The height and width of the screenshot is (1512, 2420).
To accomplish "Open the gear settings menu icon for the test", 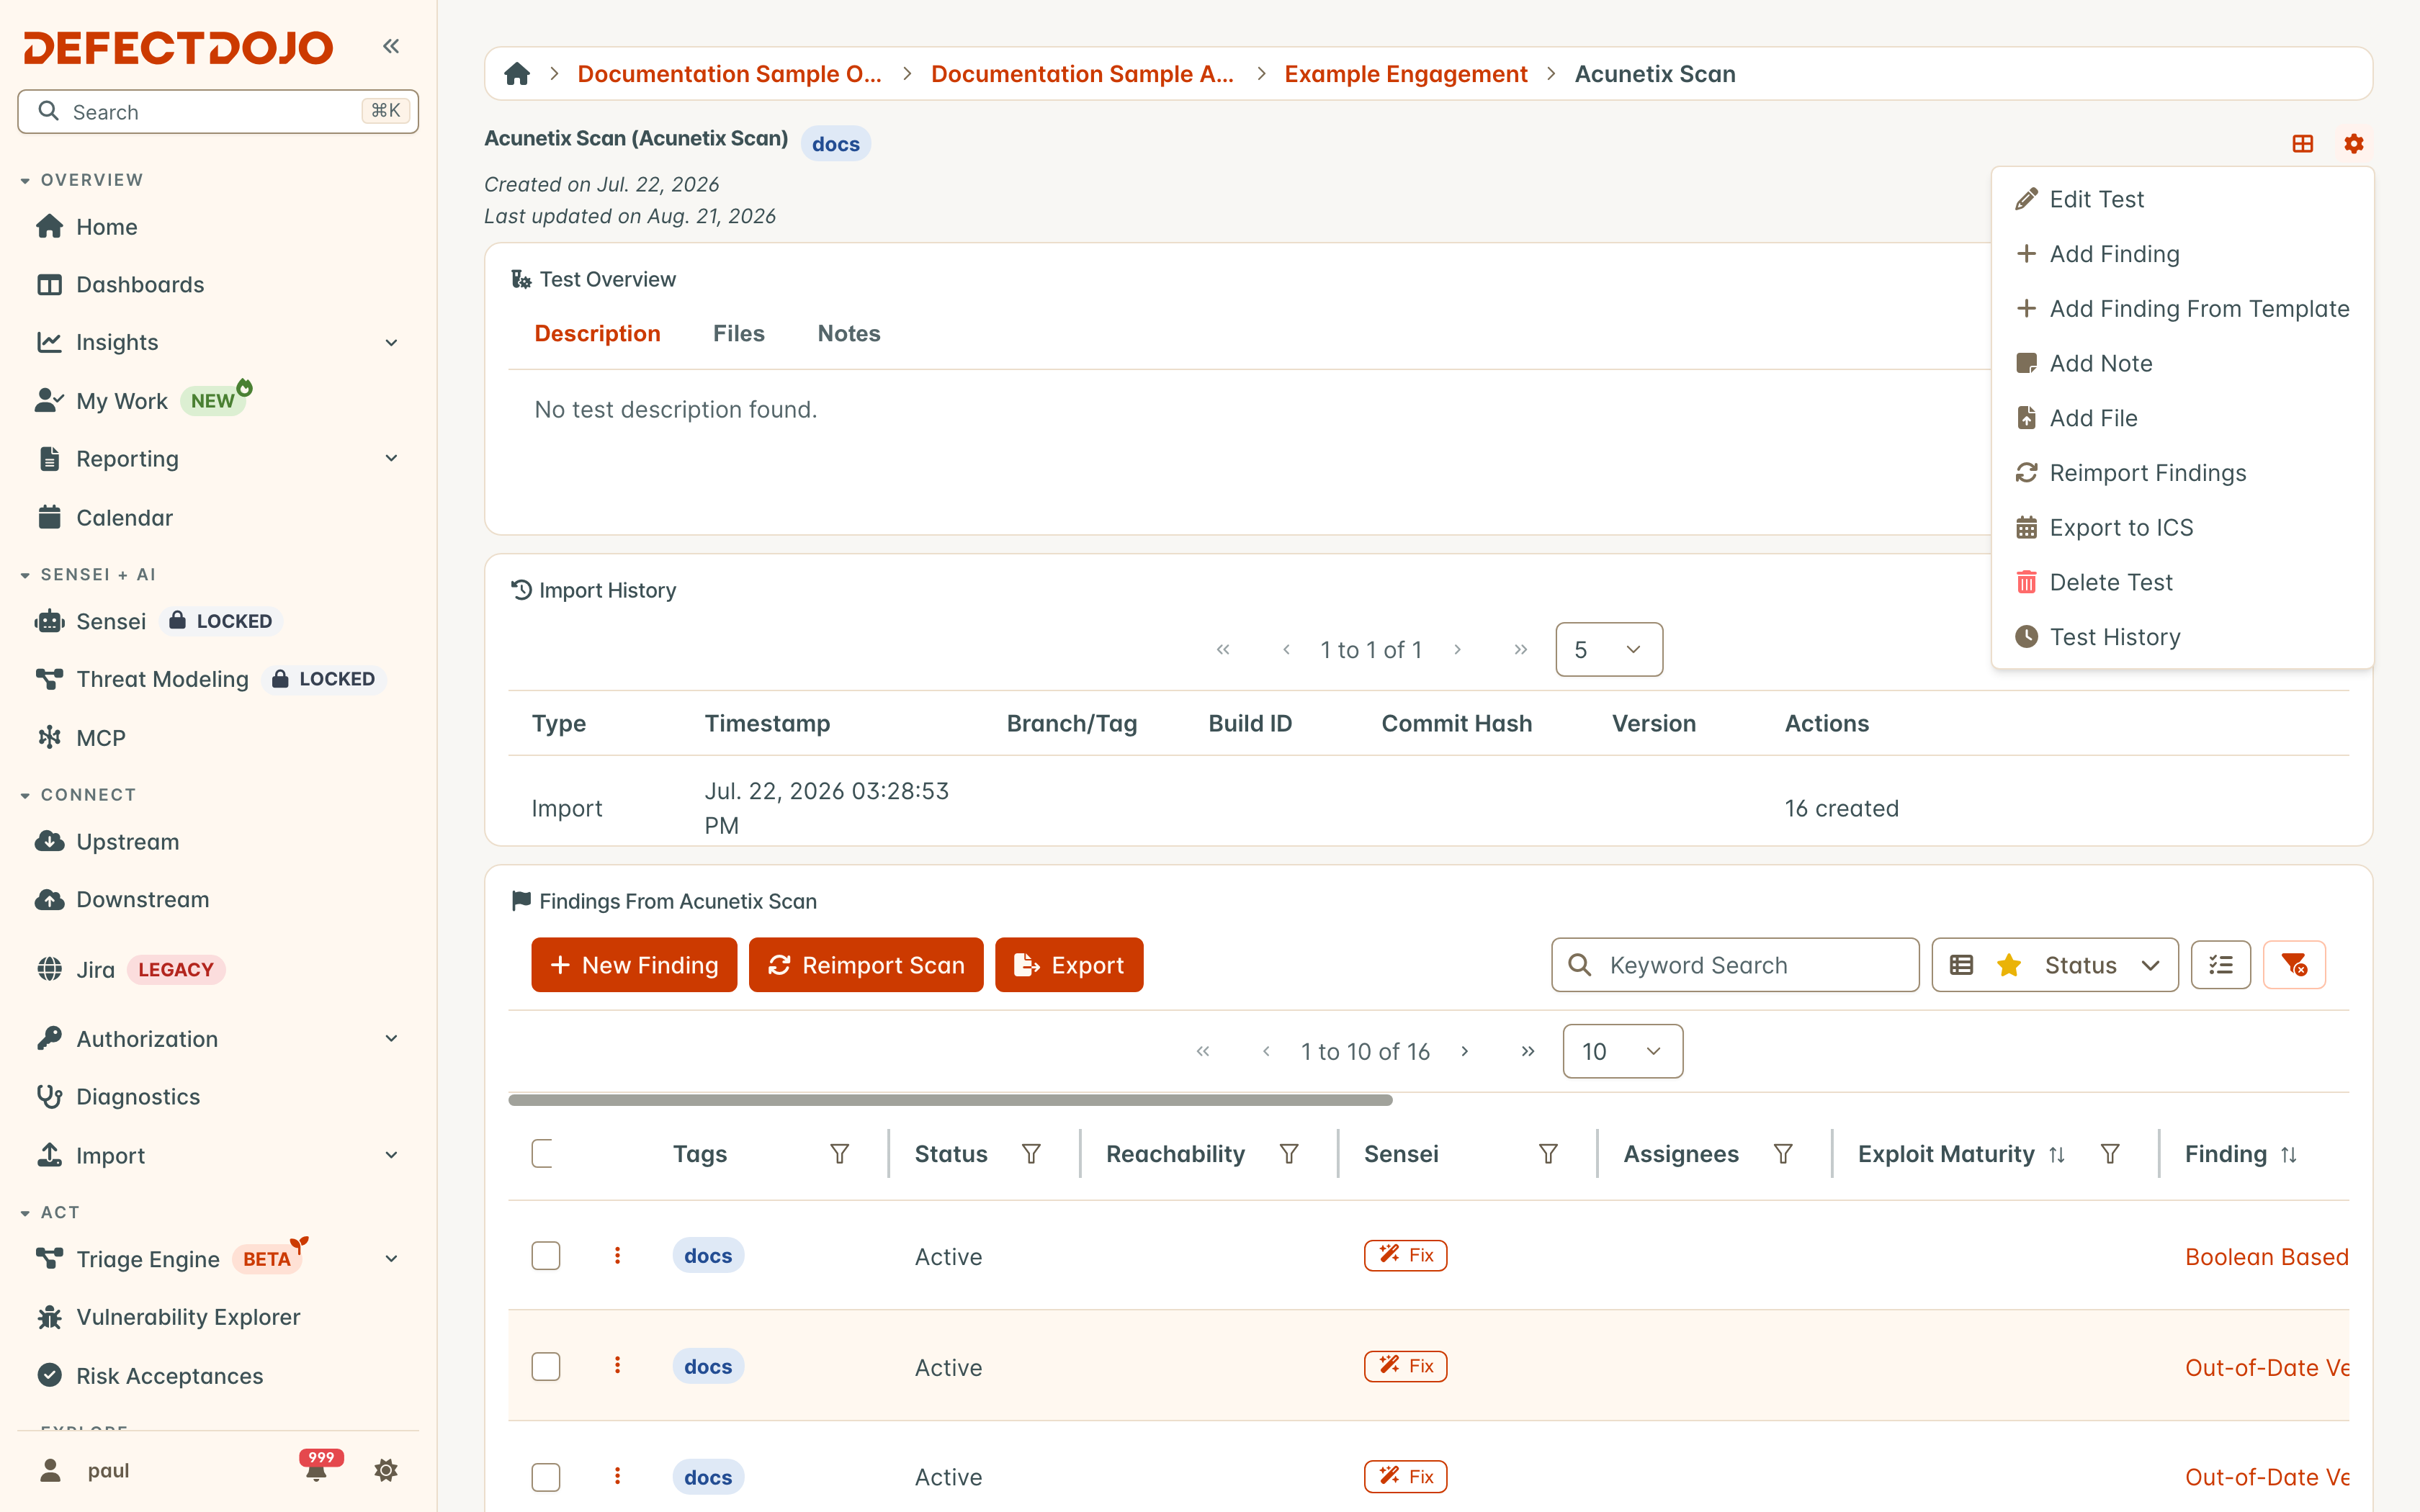I will (x=2354, y=144).
